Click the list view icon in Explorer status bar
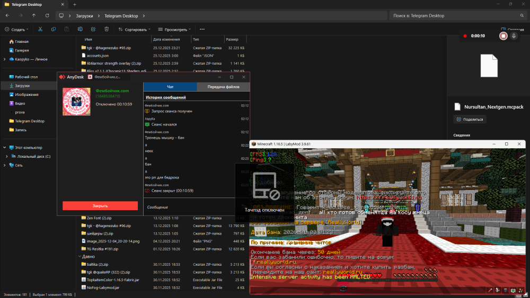 [x=518, y=295]
